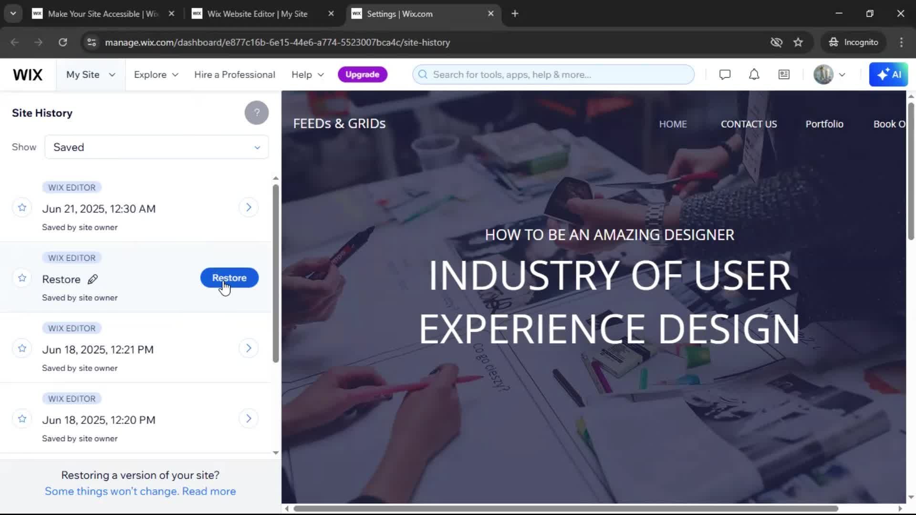Open a new browser tab
The image size is (916, 515).
[x=515, y=14]
